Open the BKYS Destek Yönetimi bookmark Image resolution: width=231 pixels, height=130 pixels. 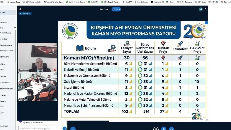click(110, 2)
